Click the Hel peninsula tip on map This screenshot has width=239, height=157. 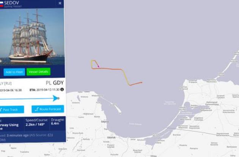(x=120, y=112)
